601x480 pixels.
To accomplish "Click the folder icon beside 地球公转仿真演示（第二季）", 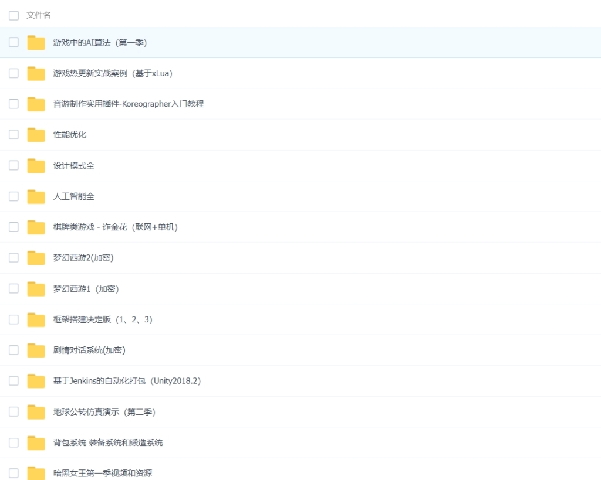I will pyautogui.click(x=35, y=411).
